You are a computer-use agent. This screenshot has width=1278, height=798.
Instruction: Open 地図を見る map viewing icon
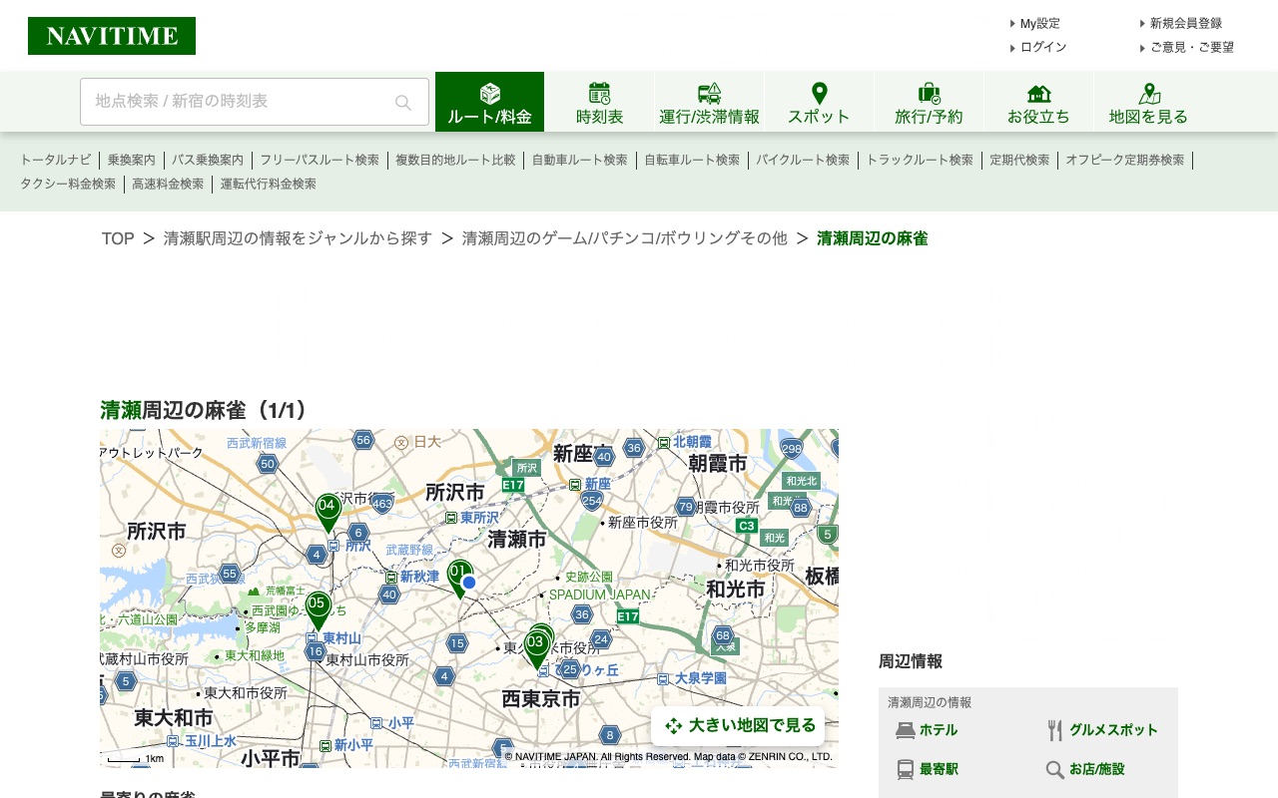(x=1148, y=93)
